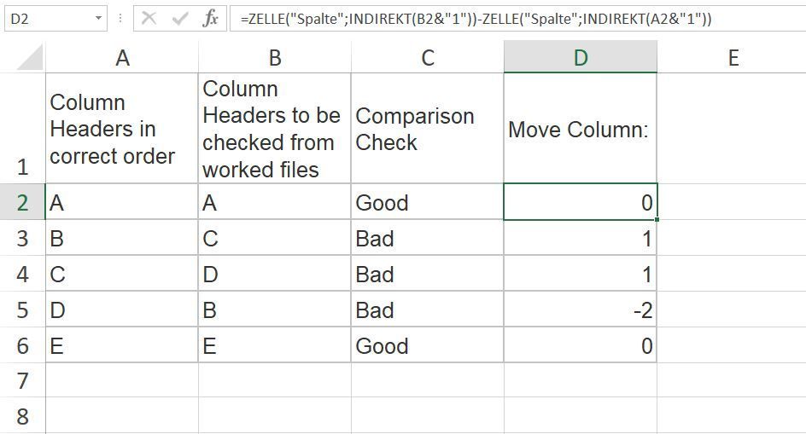The height and width of the screenshot is (434, 806).
Task: Click the Good cell in row 2
Action: coord(428,203)
